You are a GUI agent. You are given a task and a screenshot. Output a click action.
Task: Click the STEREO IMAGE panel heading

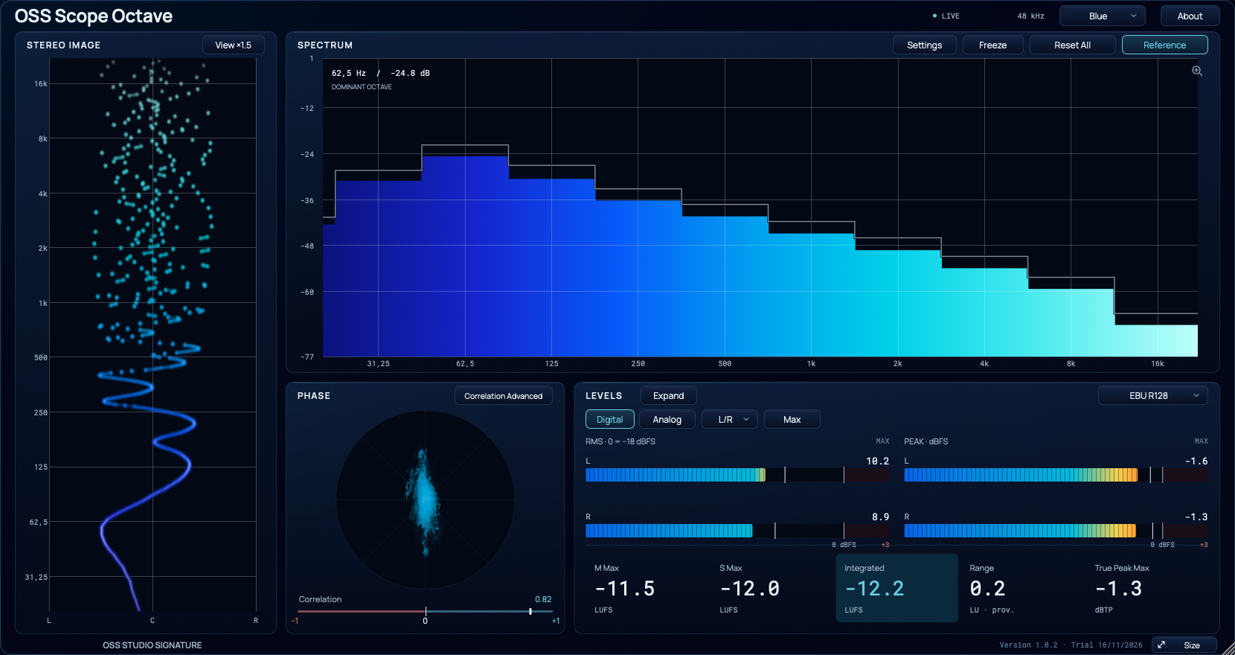[63, 45]
